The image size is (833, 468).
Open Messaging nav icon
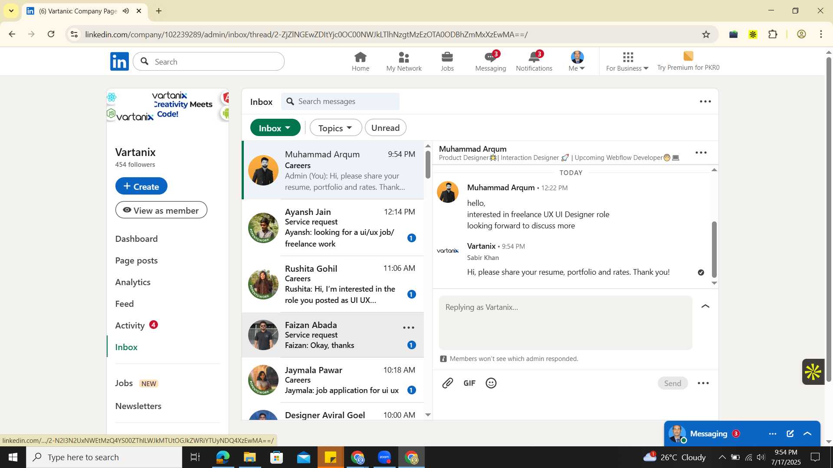(x=490, y=62)
